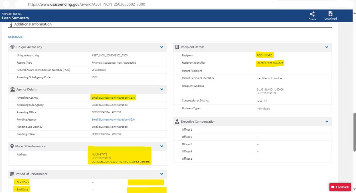Click the Download icon in header

coord(330,14)
